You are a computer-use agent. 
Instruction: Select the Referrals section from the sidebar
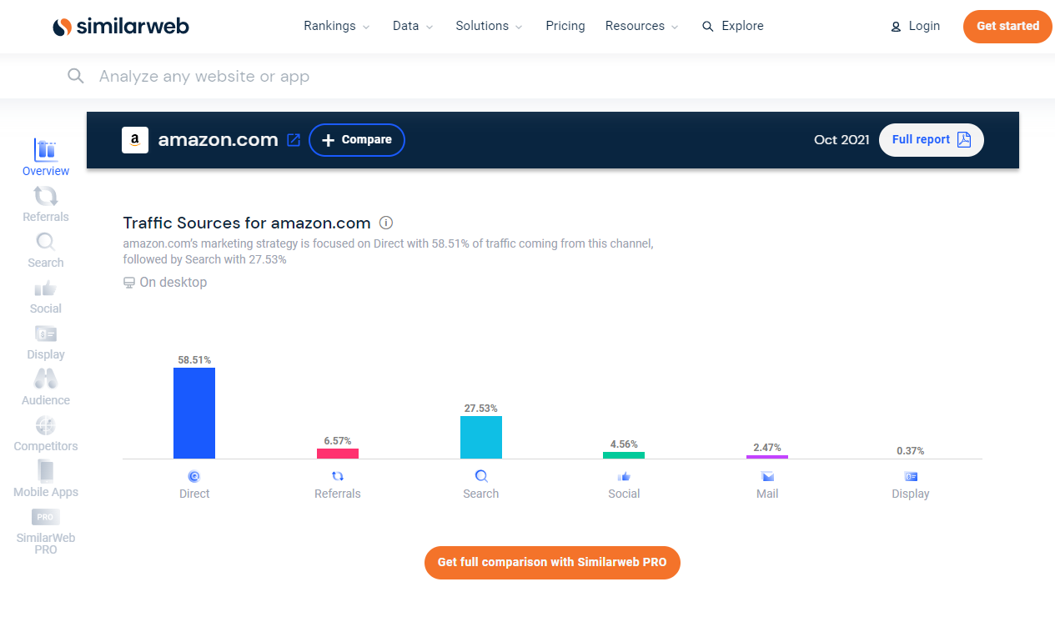(x=45, y=204)
